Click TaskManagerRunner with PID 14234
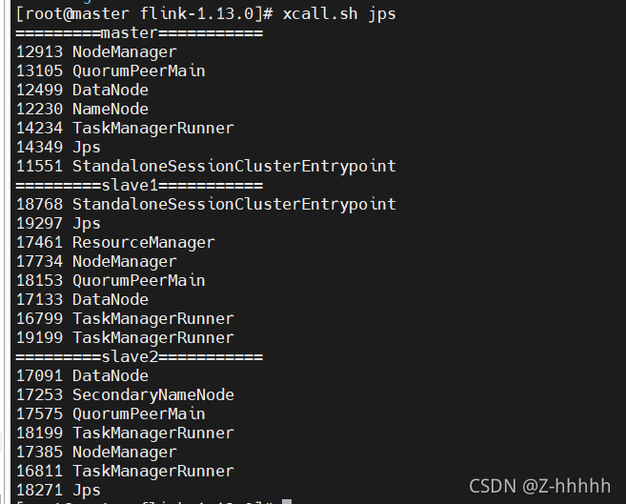This screenshot has height=504, width=626. (125, 129)
